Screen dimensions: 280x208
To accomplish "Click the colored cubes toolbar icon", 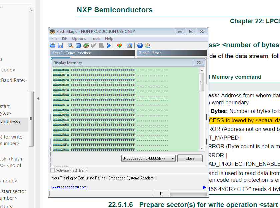I will point(119,46).
